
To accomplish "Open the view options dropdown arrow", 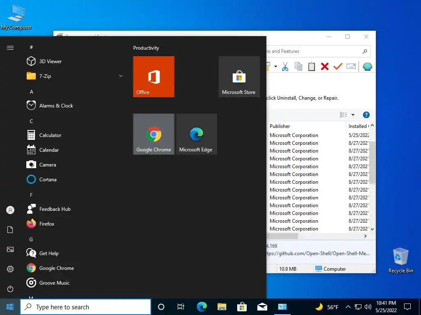I will [x=353, y=115].
